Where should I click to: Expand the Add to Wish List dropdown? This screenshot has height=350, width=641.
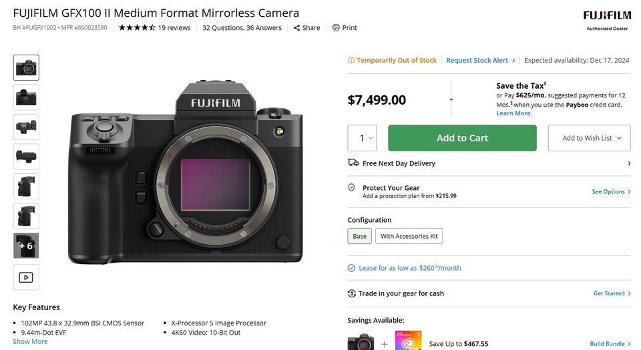589,138
